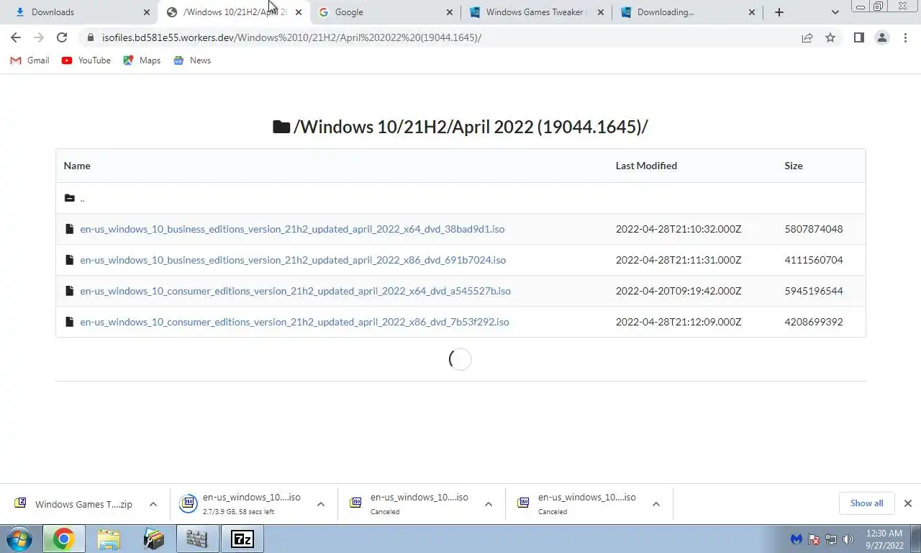The image size is (921, 553).
Task: Click the folder icon in the '..' row
Action: click(69, 198)
